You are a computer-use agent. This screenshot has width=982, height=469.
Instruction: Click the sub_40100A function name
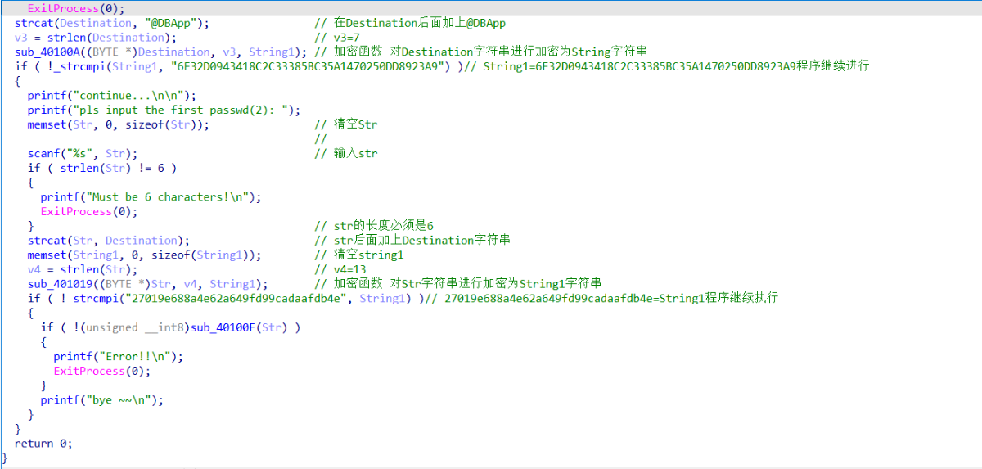pos(47,52)
